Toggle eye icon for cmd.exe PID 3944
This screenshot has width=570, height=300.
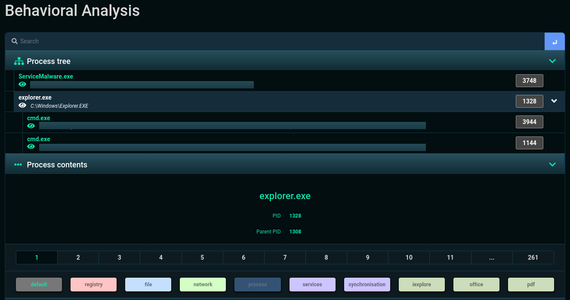click(x=31, y=126)
